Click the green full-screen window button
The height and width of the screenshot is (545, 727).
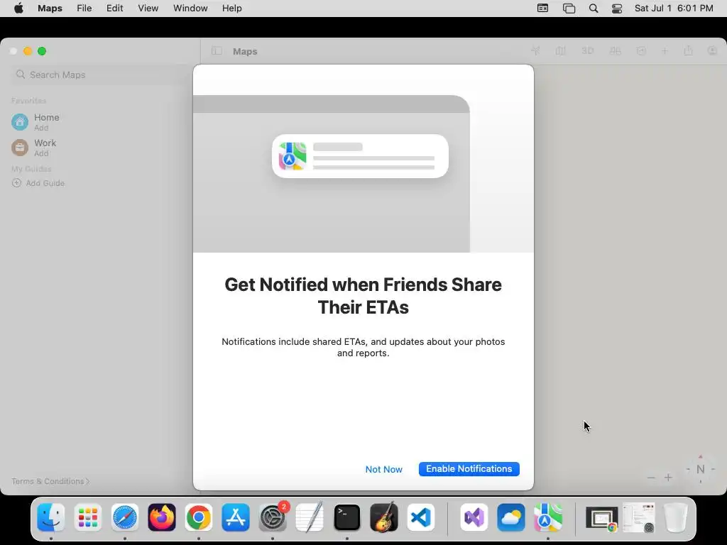point(42,51)
